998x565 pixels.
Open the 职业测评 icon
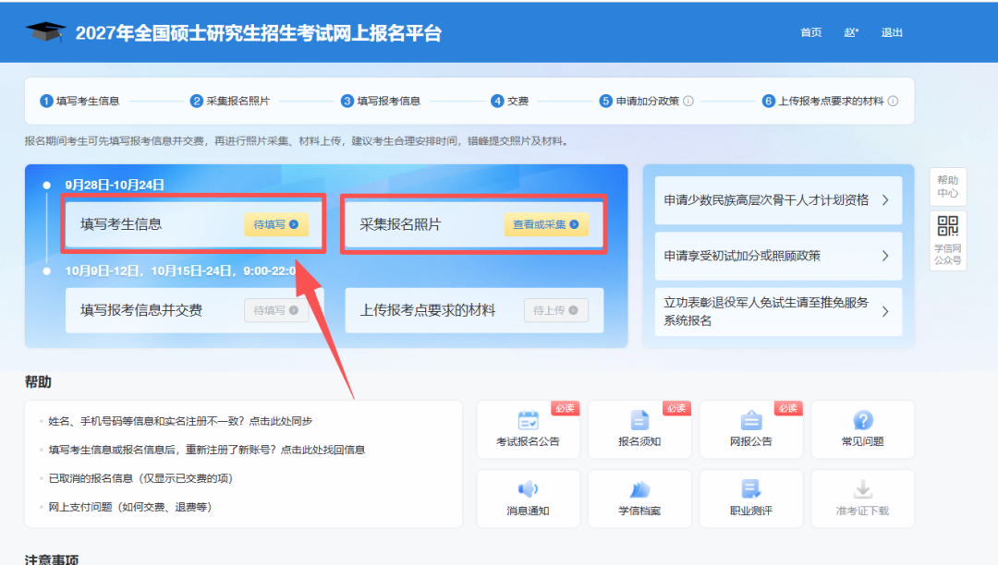[751, 489]
